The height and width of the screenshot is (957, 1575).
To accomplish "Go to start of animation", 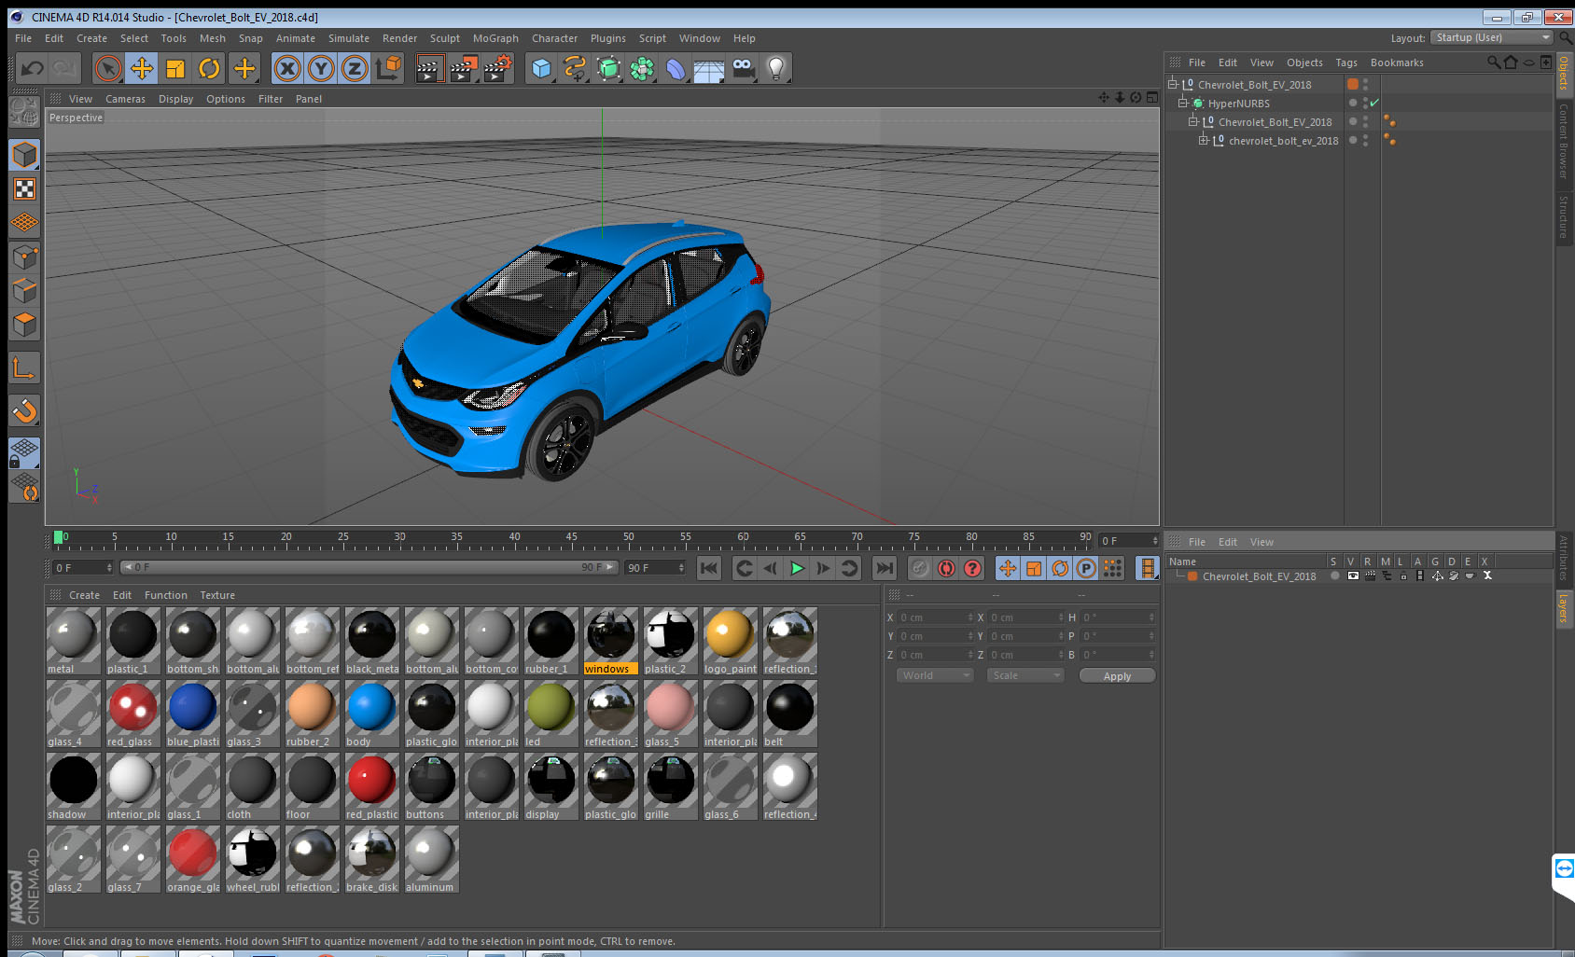I will 709,568.
